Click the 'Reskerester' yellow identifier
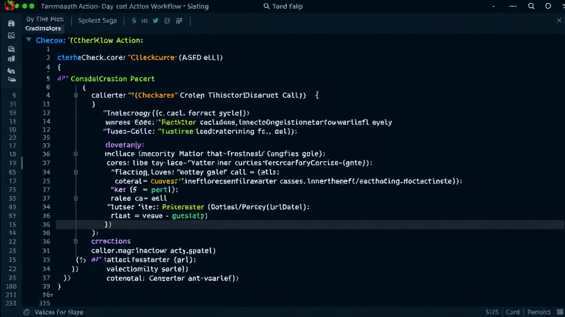The height and width of the screenshot is (317, 565). 183,207
